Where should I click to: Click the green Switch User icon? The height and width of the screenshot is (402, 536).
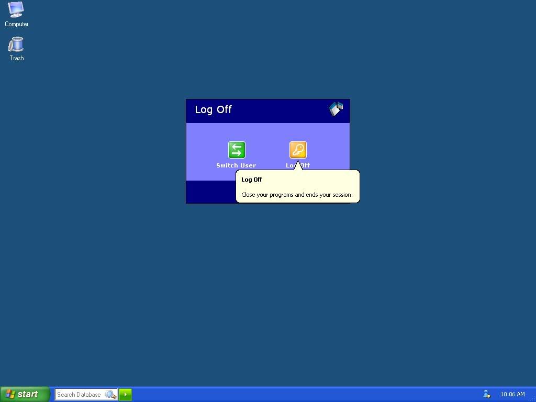237,150
